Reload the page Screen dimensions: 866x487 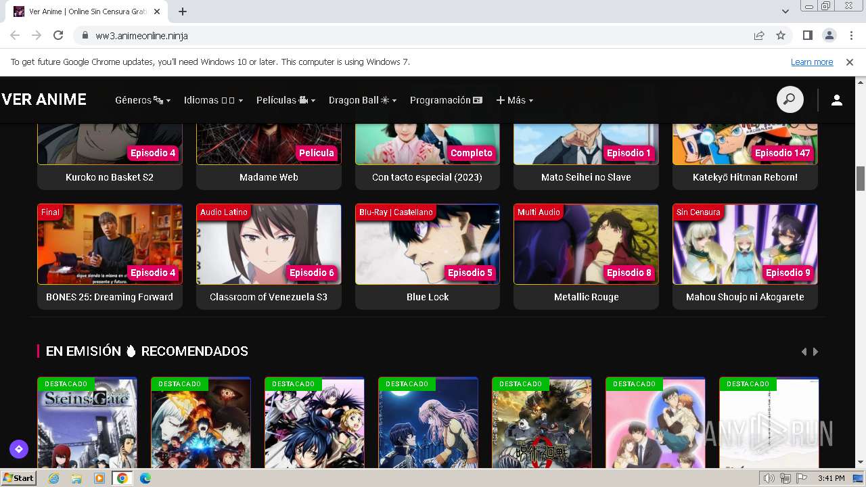tap(58, 36)
